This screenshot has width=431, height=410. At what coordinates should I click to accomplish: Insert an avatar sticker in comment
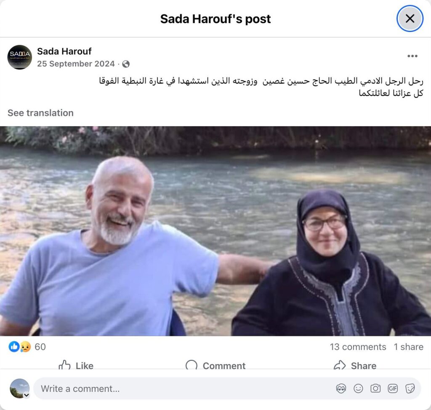pos(341,389)
